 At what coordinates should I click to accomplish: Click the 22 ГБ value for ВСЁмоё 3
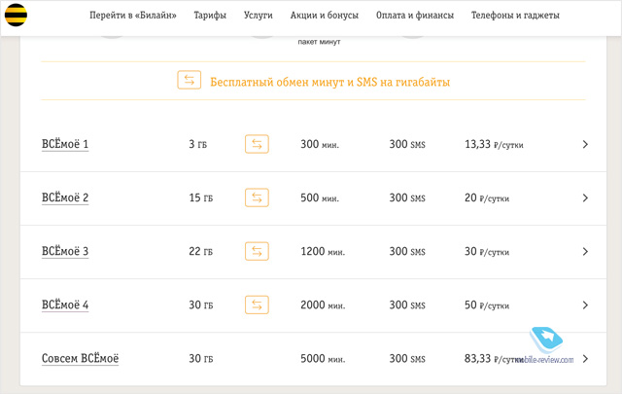[x=201, y=251]
